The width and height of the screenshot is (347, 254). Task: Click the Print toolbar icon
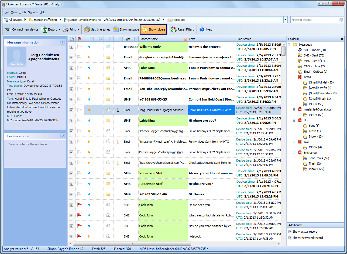(x=66, y=29)
